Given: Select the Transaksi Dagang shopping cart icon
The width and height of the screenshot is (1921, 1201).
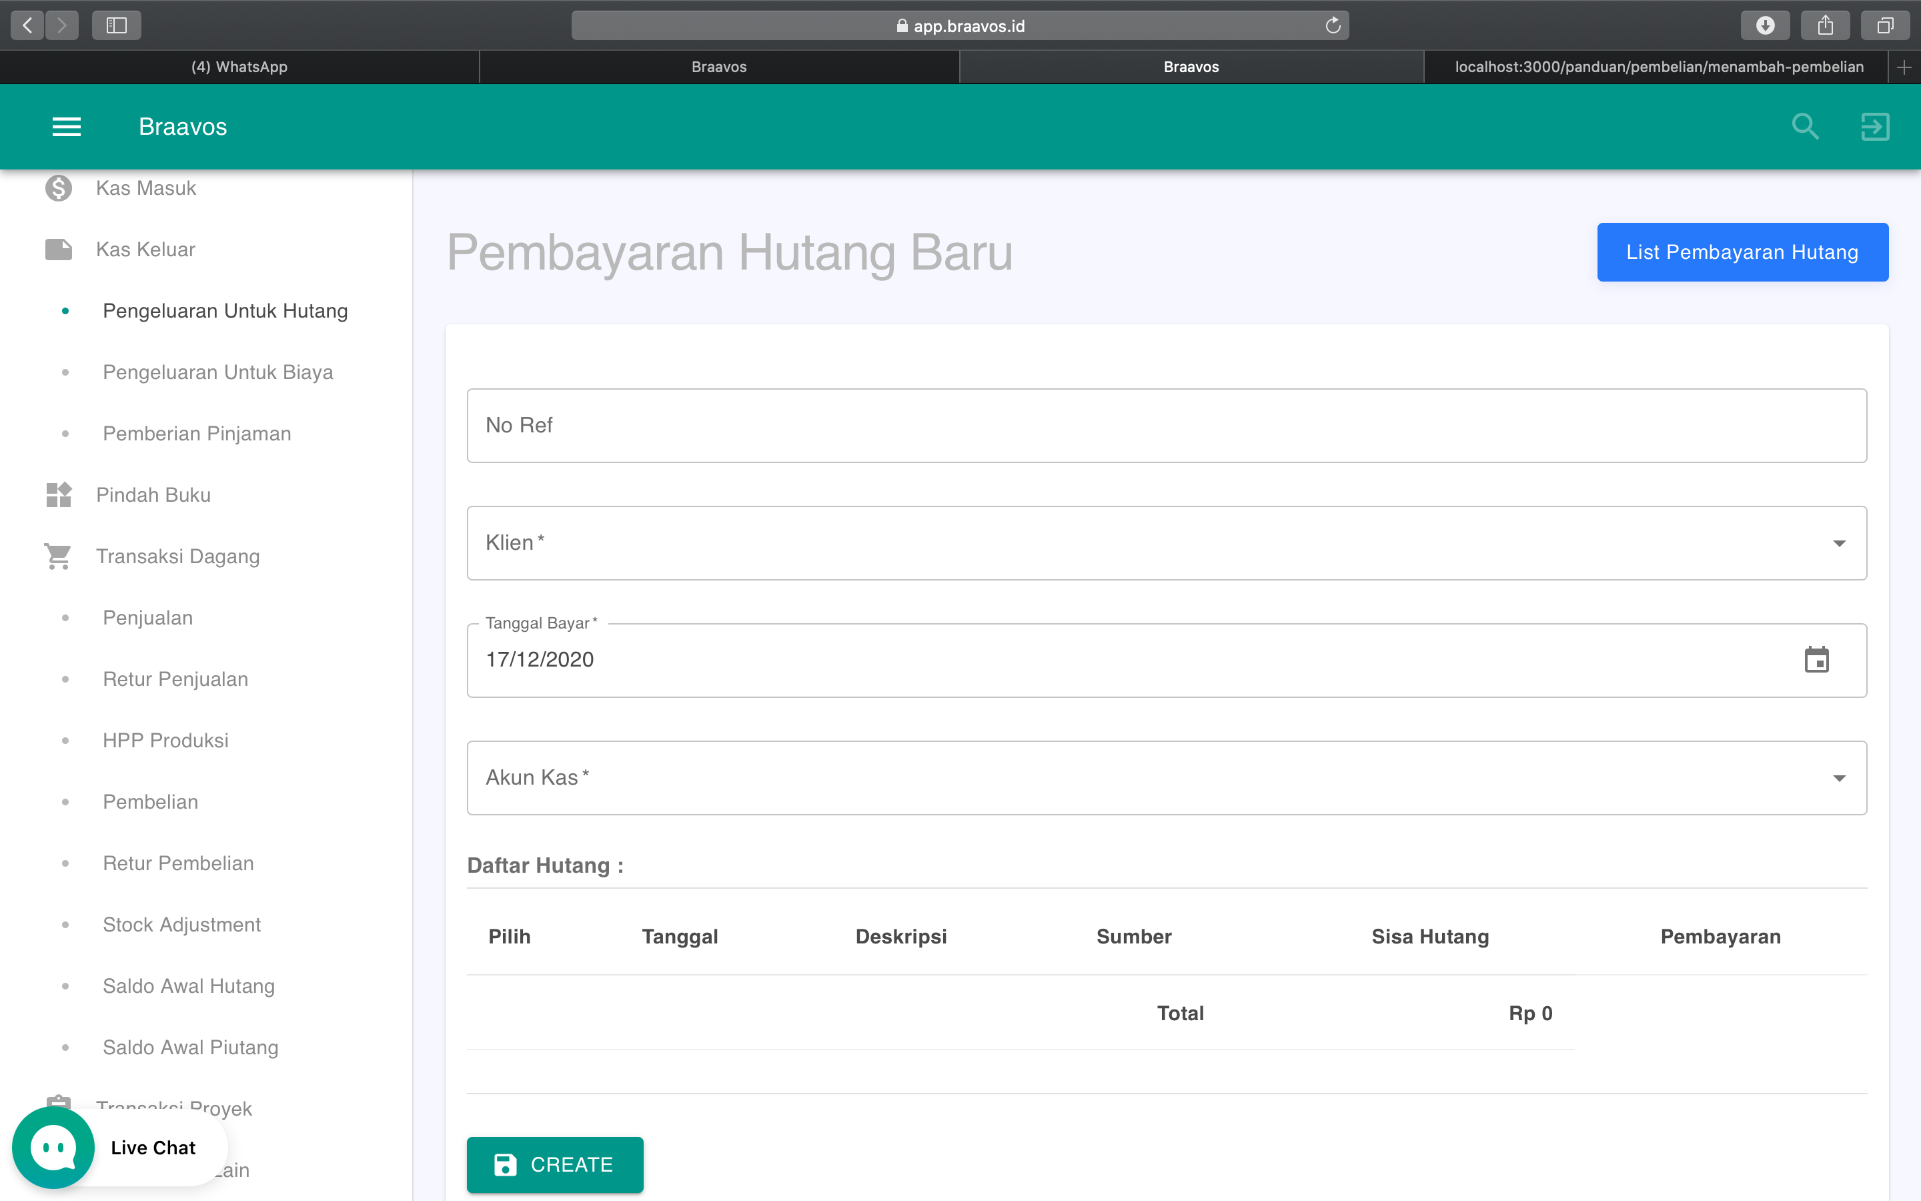Looking at the screenshot, I should tap(57, 556).
